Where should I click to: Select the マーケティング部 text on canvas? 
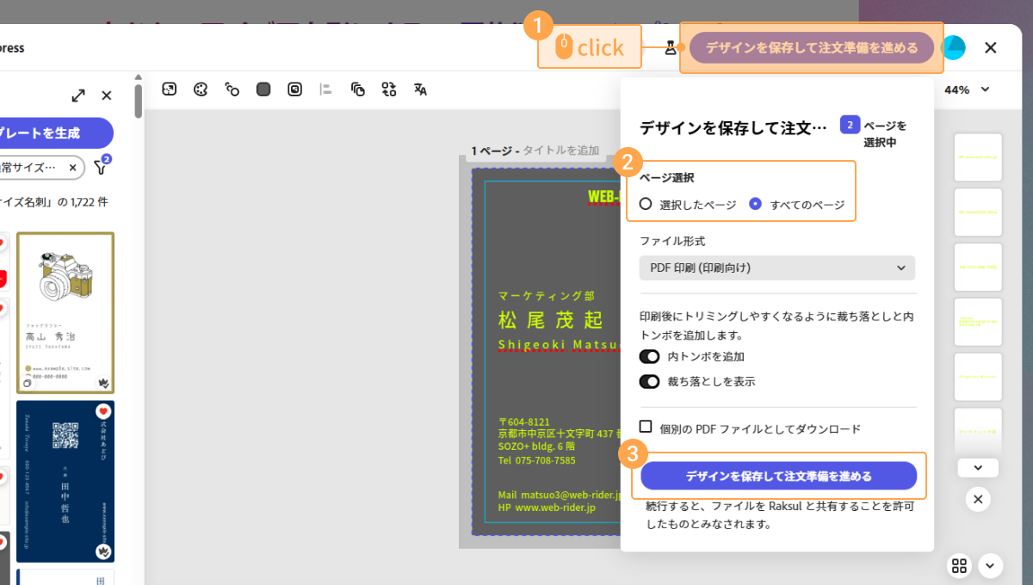pyautogui.click(x=546, y=296)
